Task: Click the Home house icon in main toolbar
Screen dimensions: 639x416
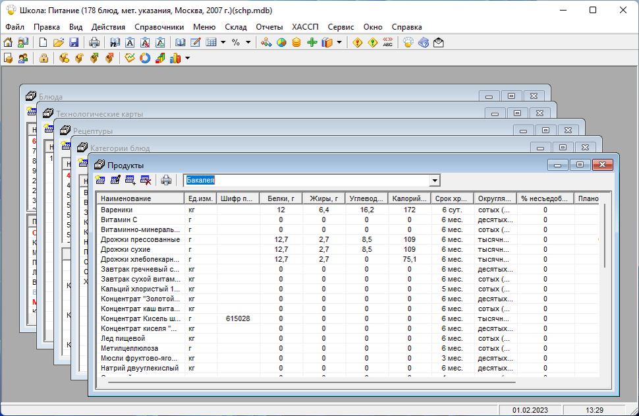Action: tap(8, 42)
